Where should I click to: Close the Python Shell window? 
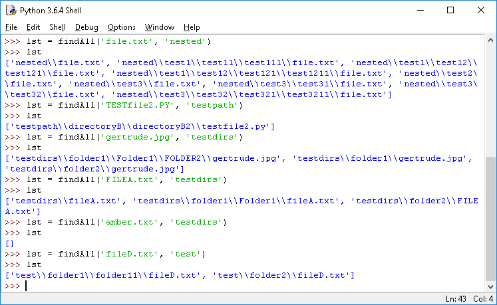pyautogui.click(x=480, y=10)
